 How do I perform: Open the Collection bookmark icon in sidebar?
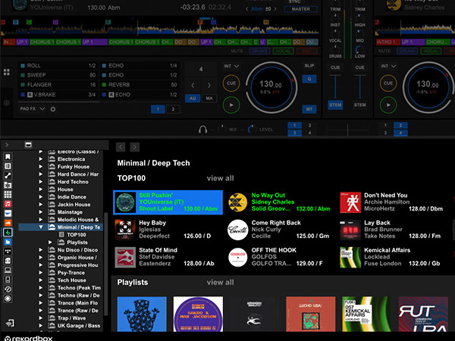[x=8, y=157]
